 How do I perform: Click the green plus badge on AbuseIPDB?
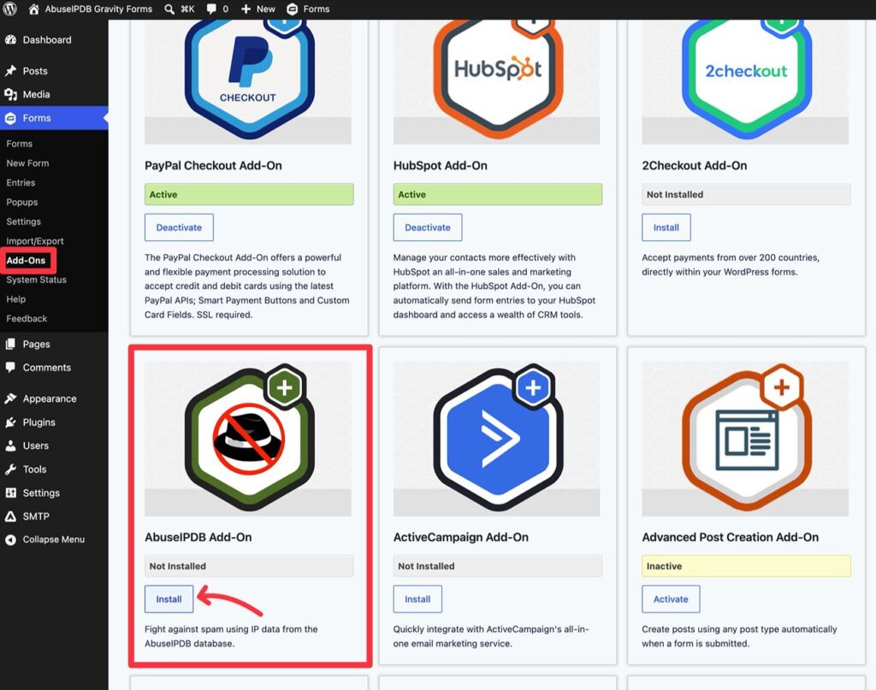pyautogui.click(x=285, y=387)
